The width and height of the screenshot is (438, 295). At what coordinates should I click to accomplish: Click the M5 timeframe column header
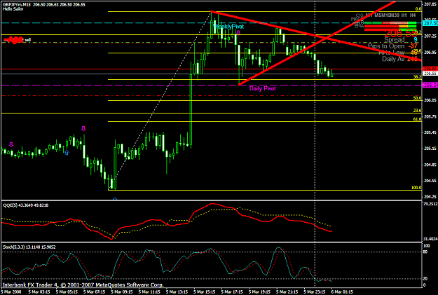(x=378, y=15)
